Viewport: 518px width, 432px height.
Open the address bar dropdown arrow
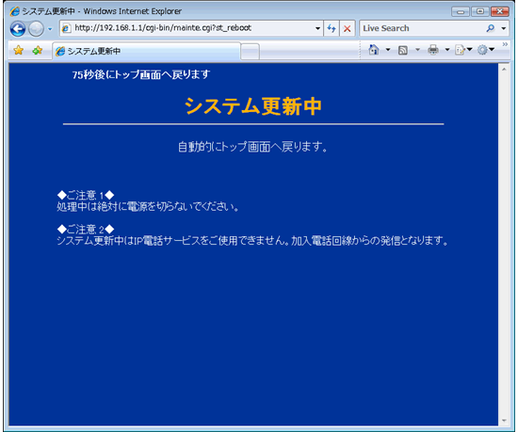tap(317, 28)
